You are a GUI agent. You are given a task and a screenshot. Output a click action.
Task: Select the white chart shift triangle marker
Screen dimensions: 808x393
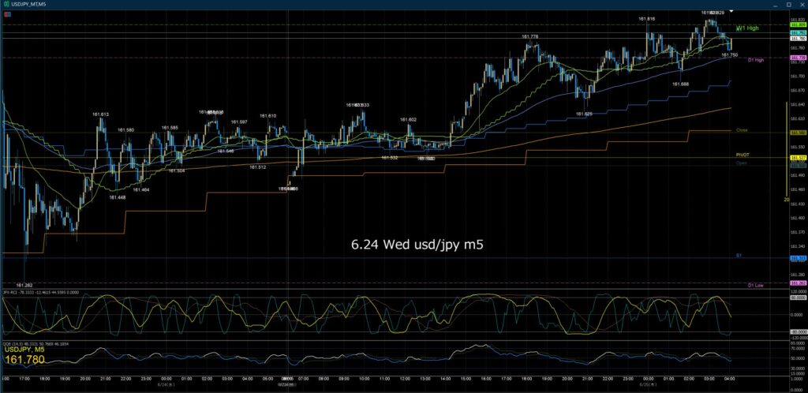(731, 11)
